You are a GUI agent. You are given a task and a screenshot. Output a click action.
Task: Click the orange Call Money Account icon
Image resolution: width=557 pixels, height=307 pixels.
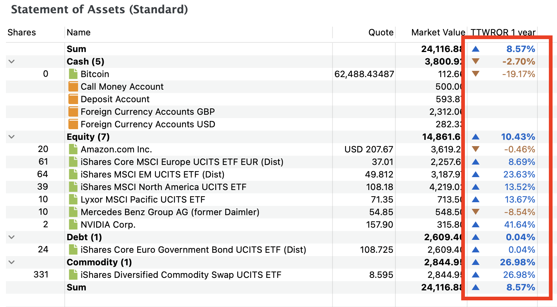[x=73, y=87]
